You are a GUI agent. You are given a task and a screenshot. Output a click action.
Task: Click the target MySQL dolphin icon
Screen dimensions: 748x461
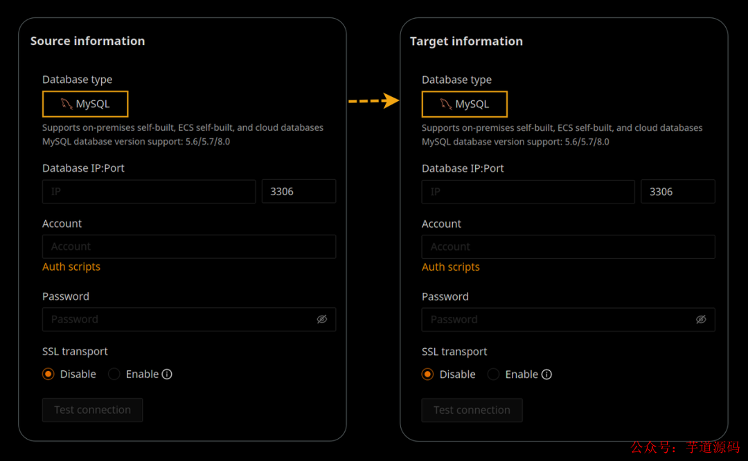[x=445, y=103]
